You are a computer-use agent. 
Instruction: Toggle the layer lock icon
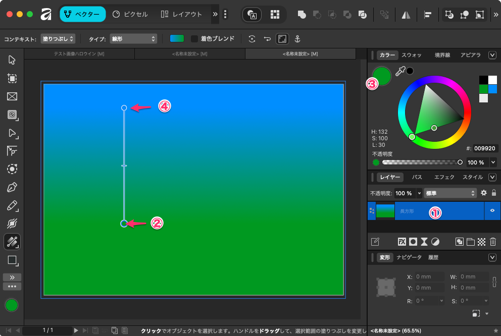(494, 193)
